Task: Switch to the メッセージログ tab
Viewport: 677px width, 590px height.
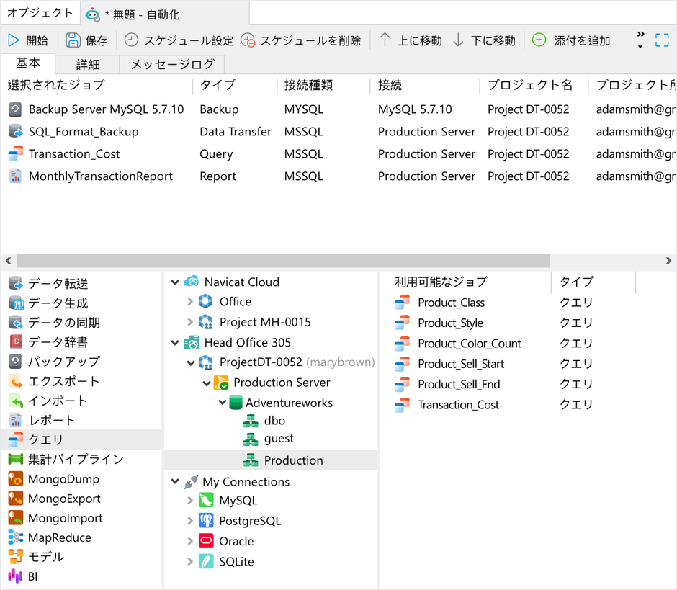Action: tap(172, 64)
